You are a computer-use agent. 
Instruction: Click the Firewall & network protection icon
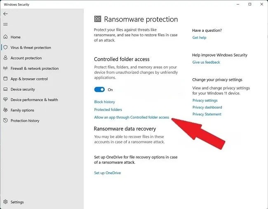[6, 68]
